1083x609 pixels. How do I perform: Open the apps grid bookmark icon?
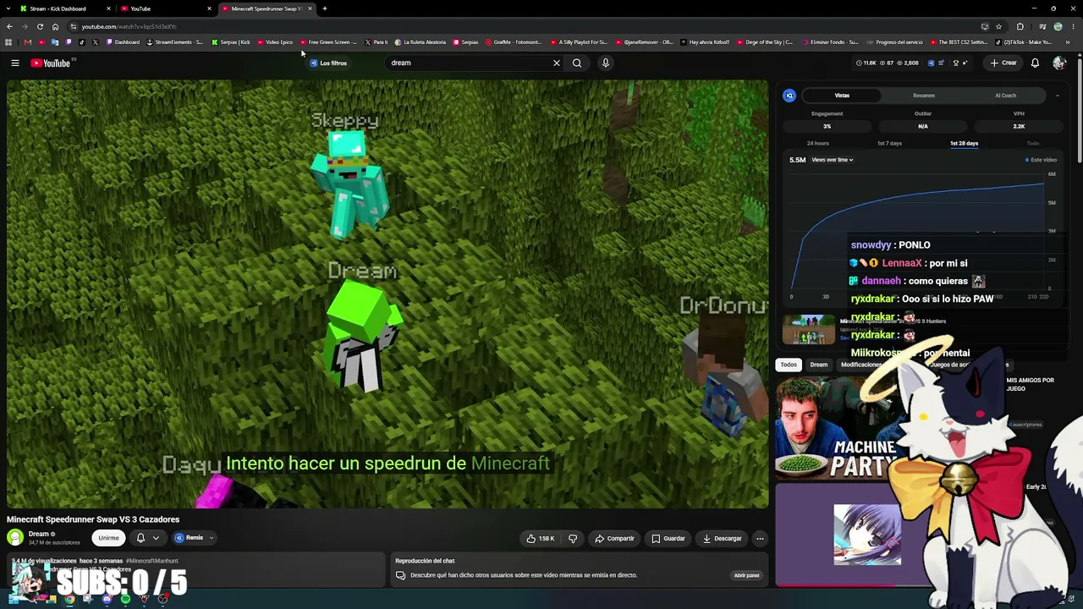pos(8,42)
